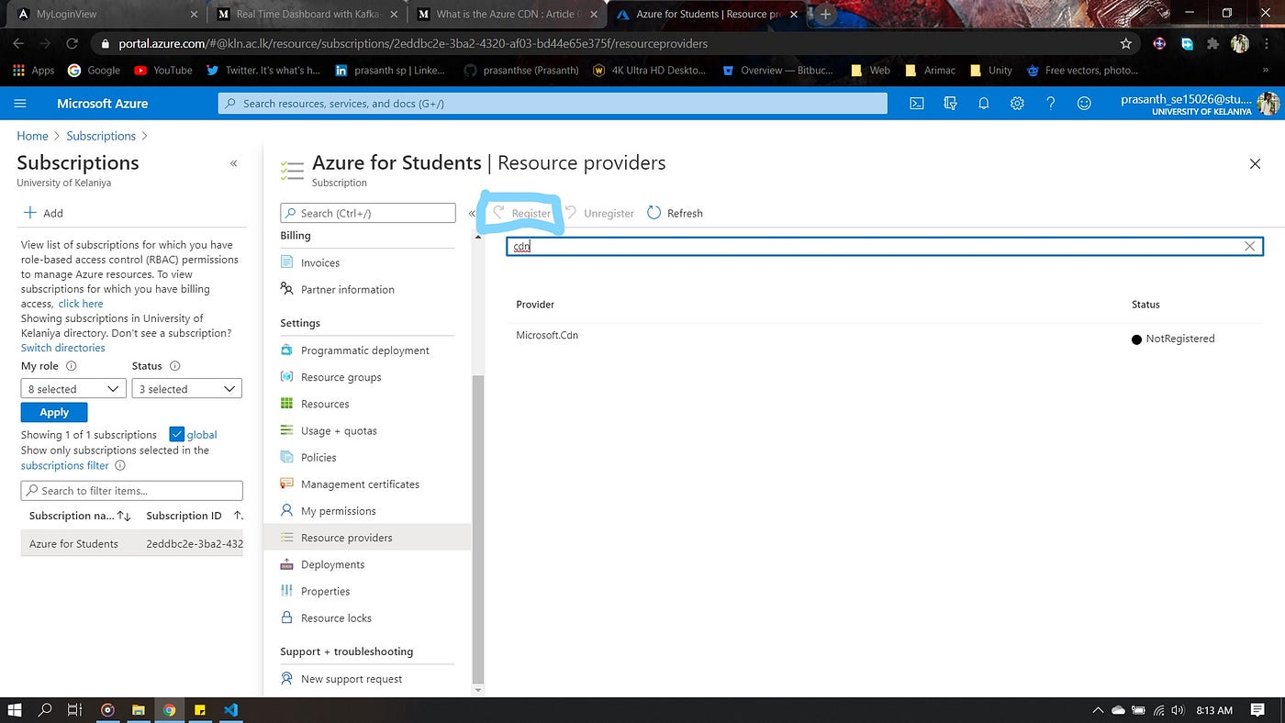Open the Windows Start menu
Viewport: 1285px width, 723px height.
tap(15, 710)
